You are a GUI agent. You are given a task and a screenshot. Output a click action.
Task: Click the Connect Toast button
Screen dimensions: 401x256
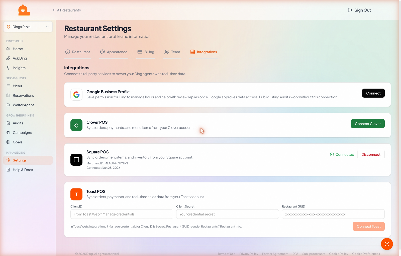coord(369,226)
